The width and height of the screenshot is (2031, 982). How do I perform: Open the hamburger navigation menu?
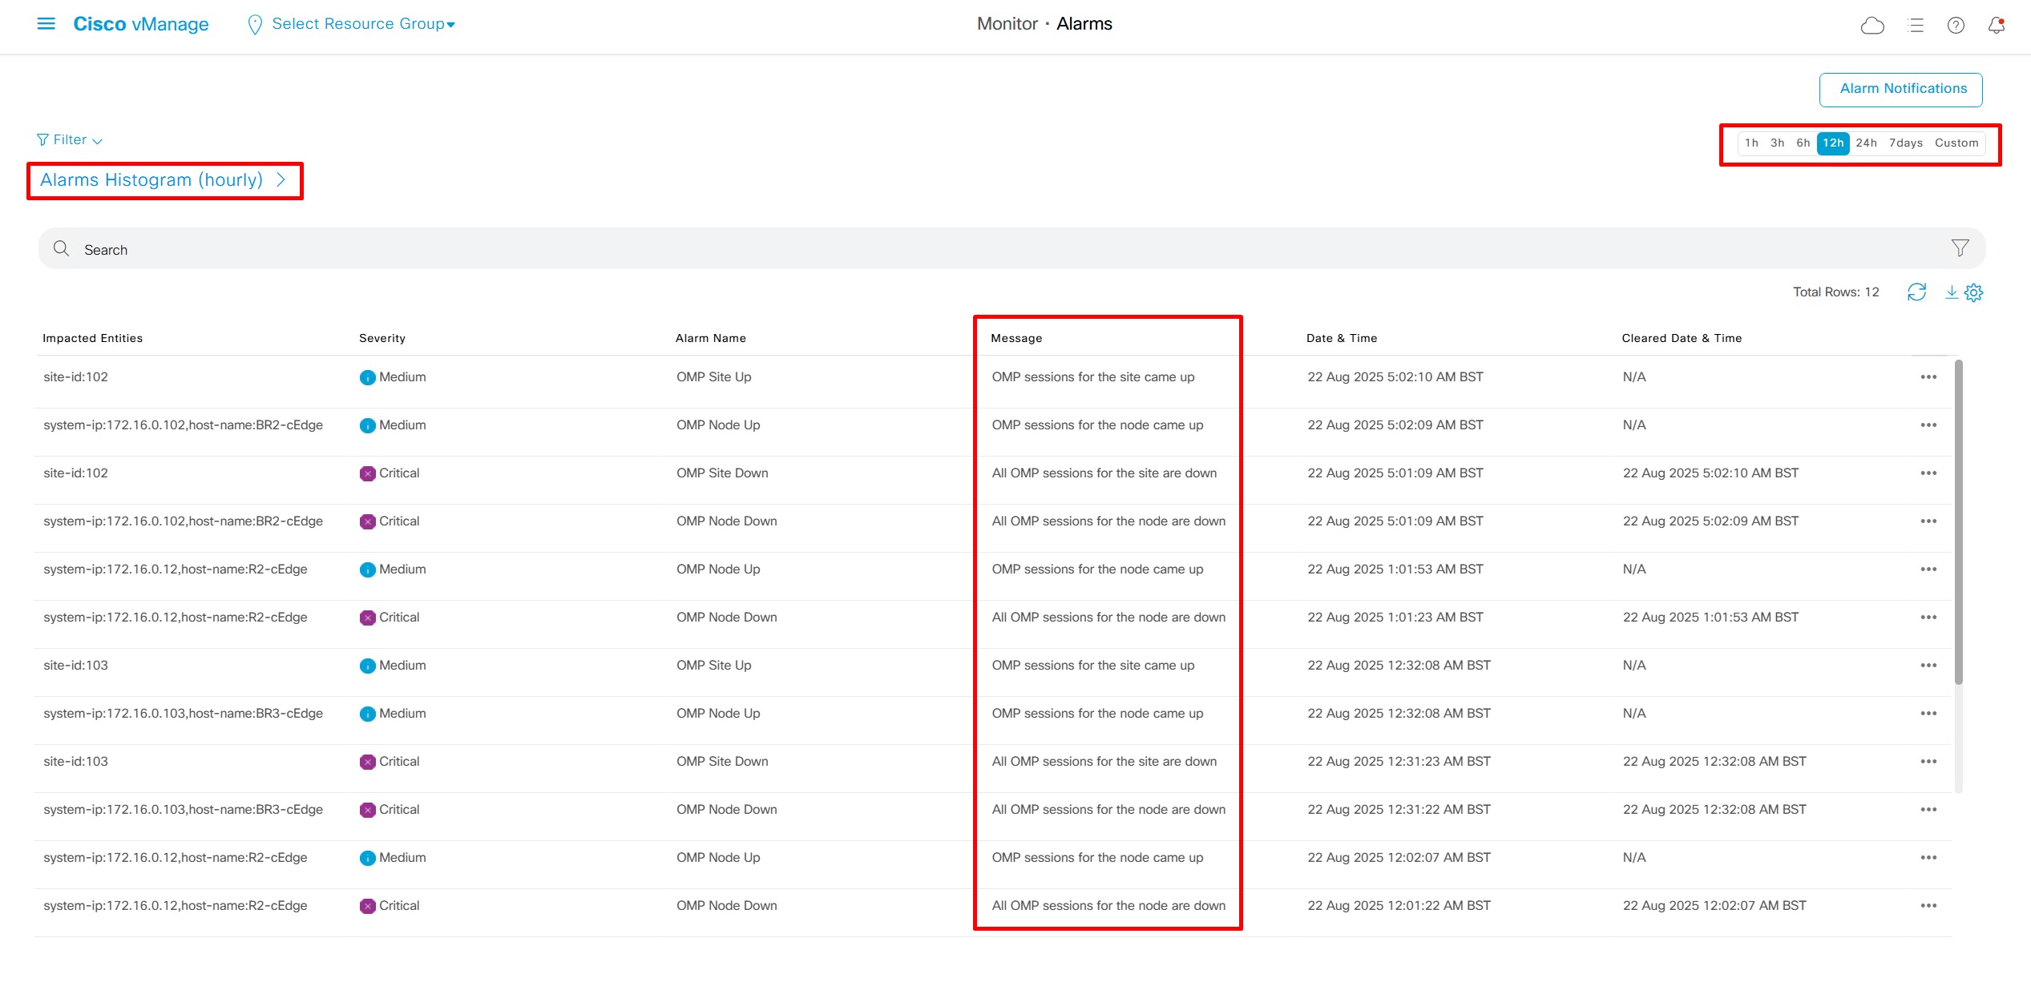pos(46,24)
